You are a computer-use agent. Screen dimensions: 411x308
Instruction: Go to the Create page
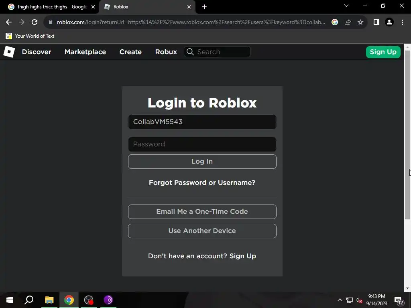click(x=130, y=52)
